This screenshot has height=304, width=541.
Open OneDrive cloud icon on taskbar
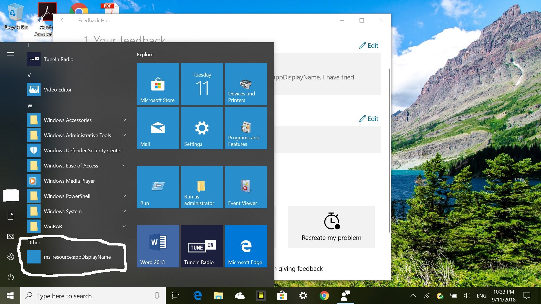240,296
